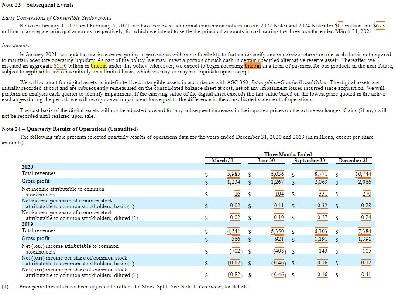Click the 'June 30' column header
The width and height of the screenshot is (395, 295).
click(x=266, y=161)
